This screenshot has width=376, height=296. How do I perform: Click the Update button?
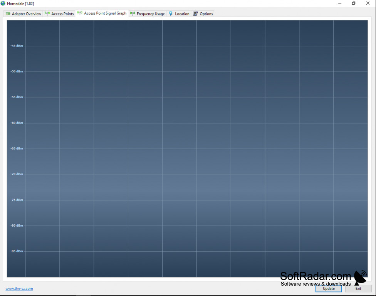pyautogui.click(x=329, y=289)
